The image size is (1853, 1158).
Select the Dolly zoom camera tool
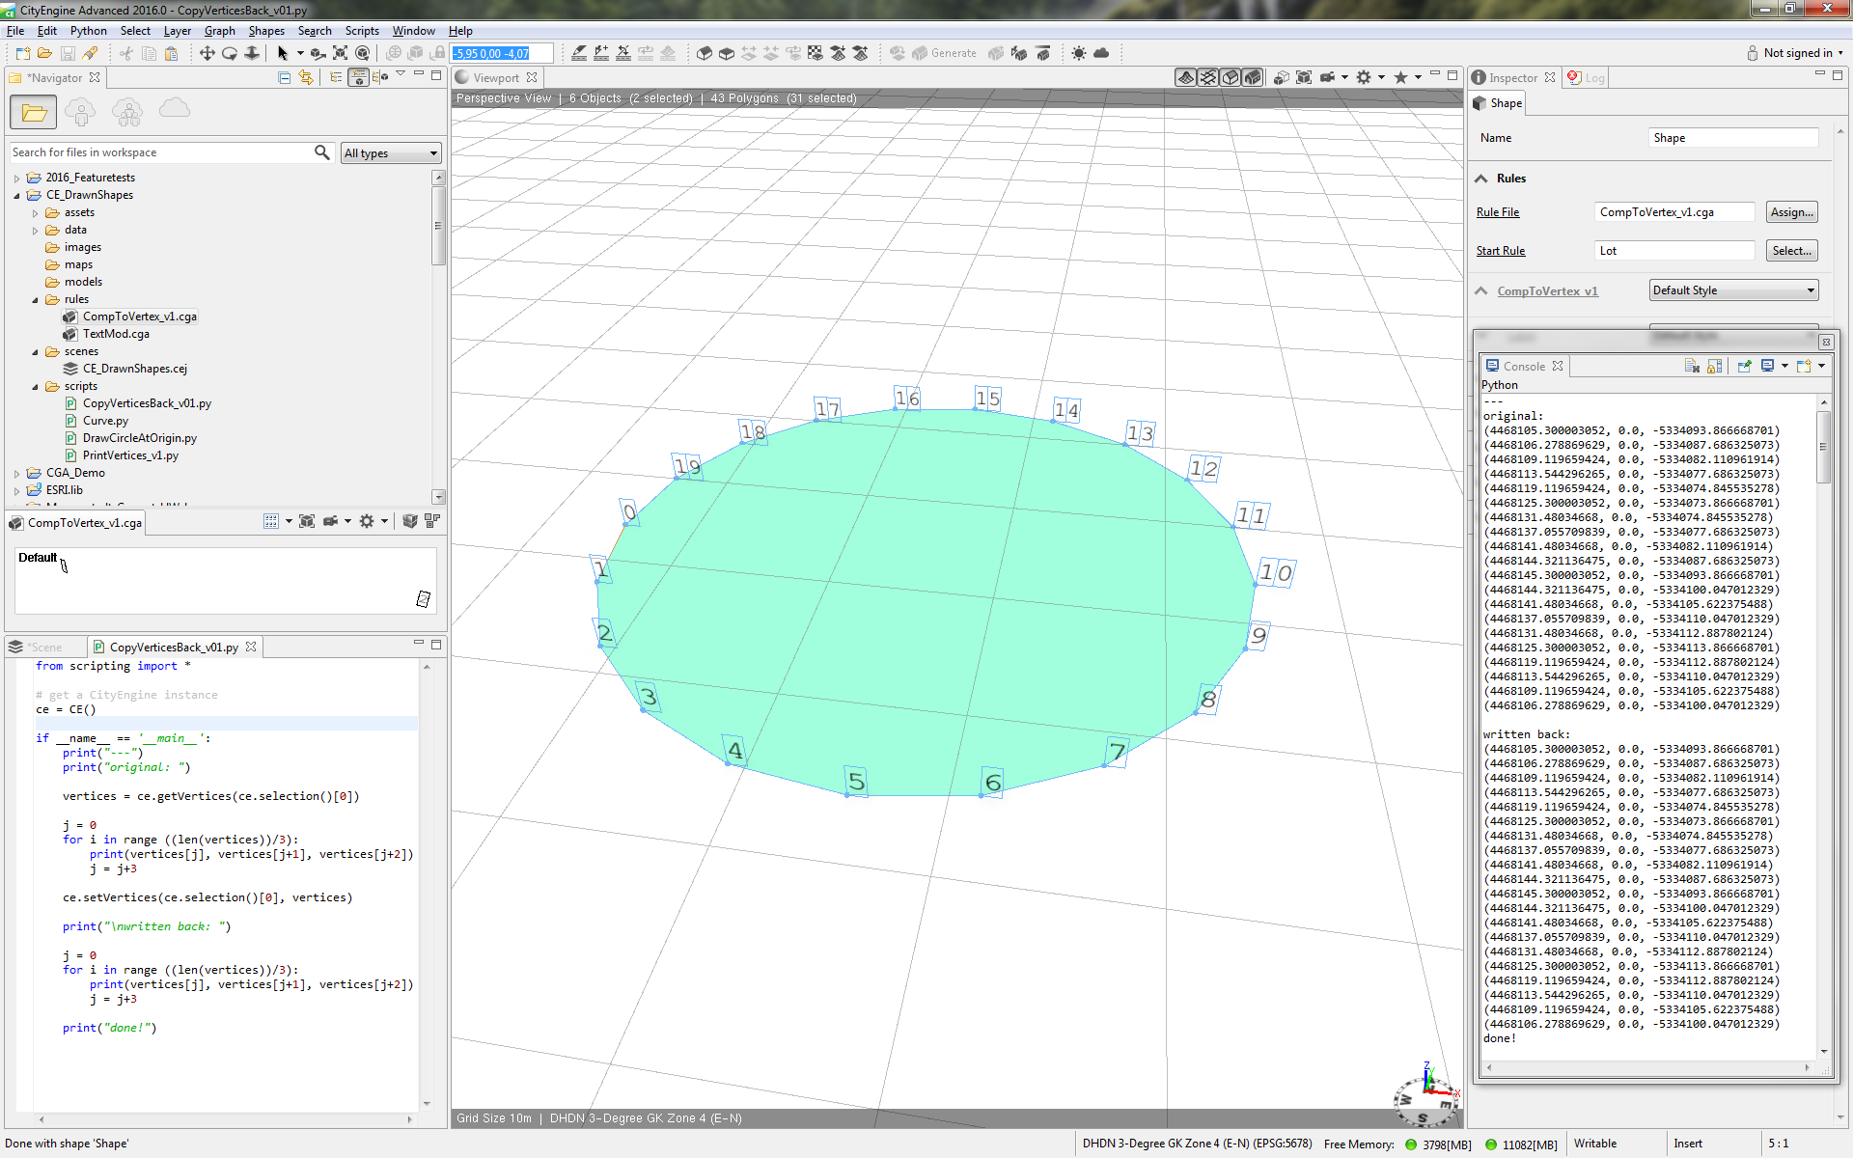point(252,53)
